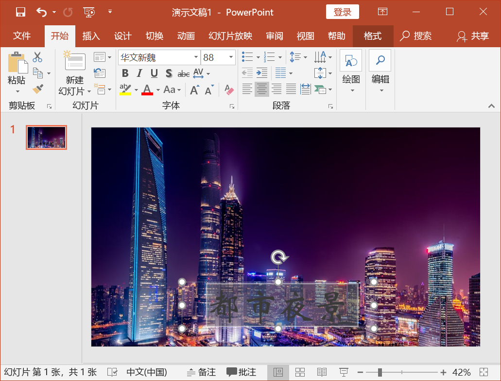Click the 共享 share button
Image resolution: width=501 pixels, height=381 pixels.
[473, 36]
